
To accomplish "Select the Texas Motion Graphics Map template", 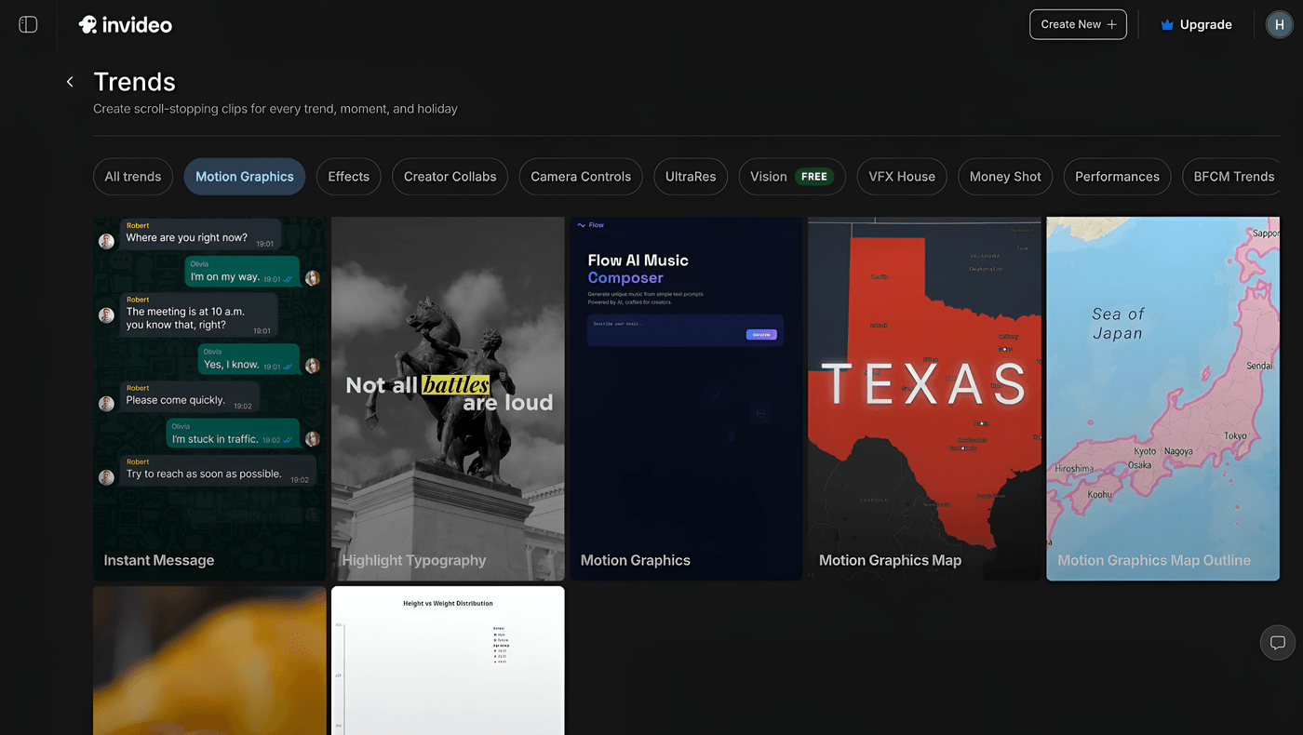I will tap(924, 398).
